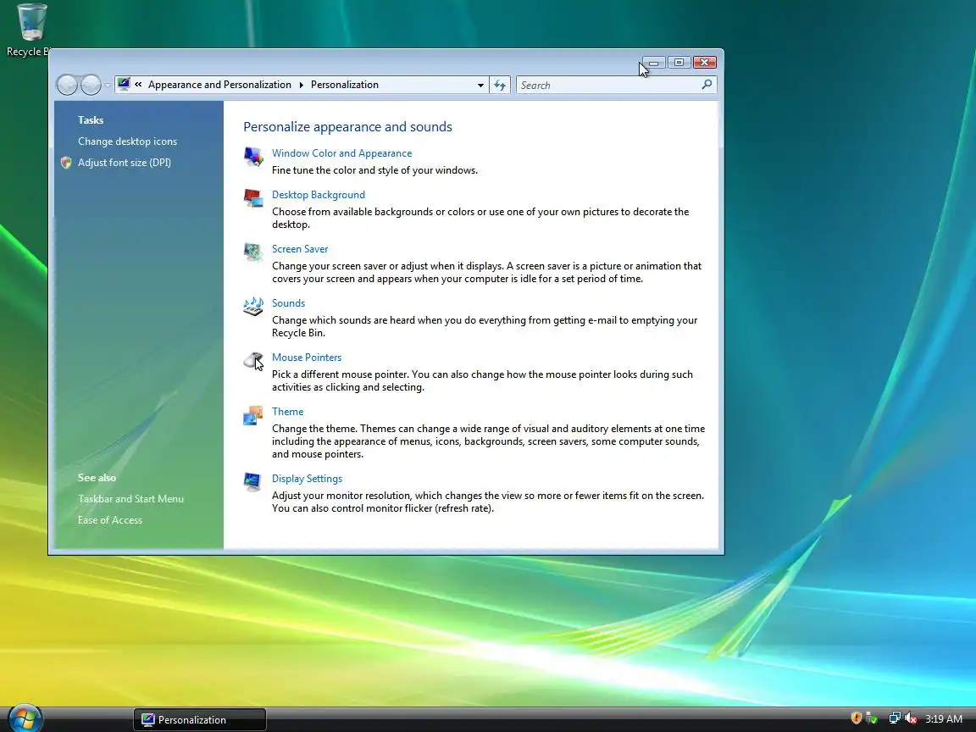Click the Refresh button next to address bar

coord(500,85)
